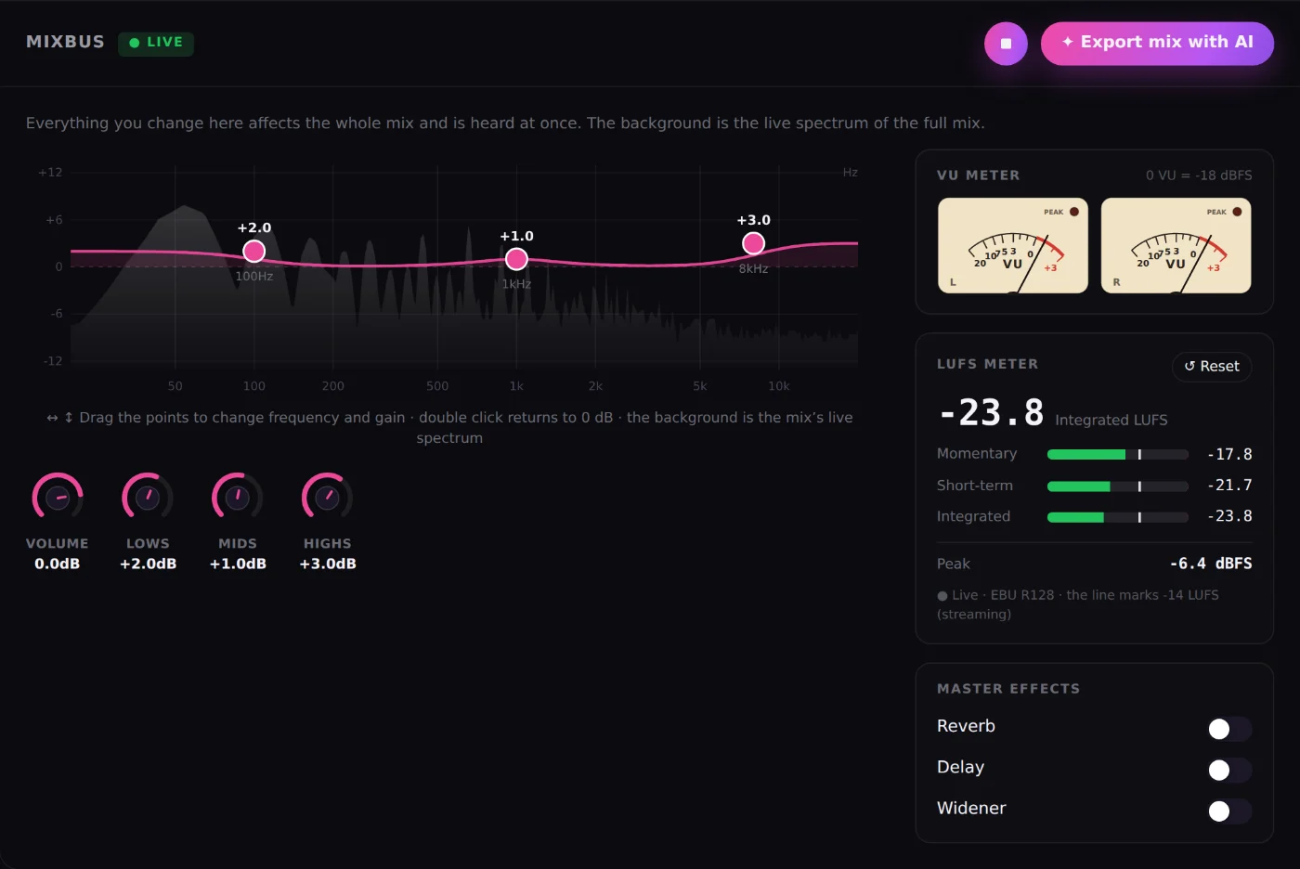Viewport: 1300px width, 869px height.
Task: Click the '0 VU = -18 dBFS' label
Action: point(1199,175)
